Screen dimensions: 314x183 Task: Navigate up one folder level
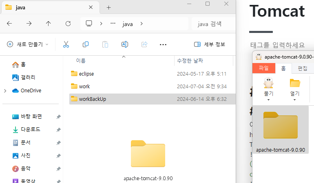[48, 24]
